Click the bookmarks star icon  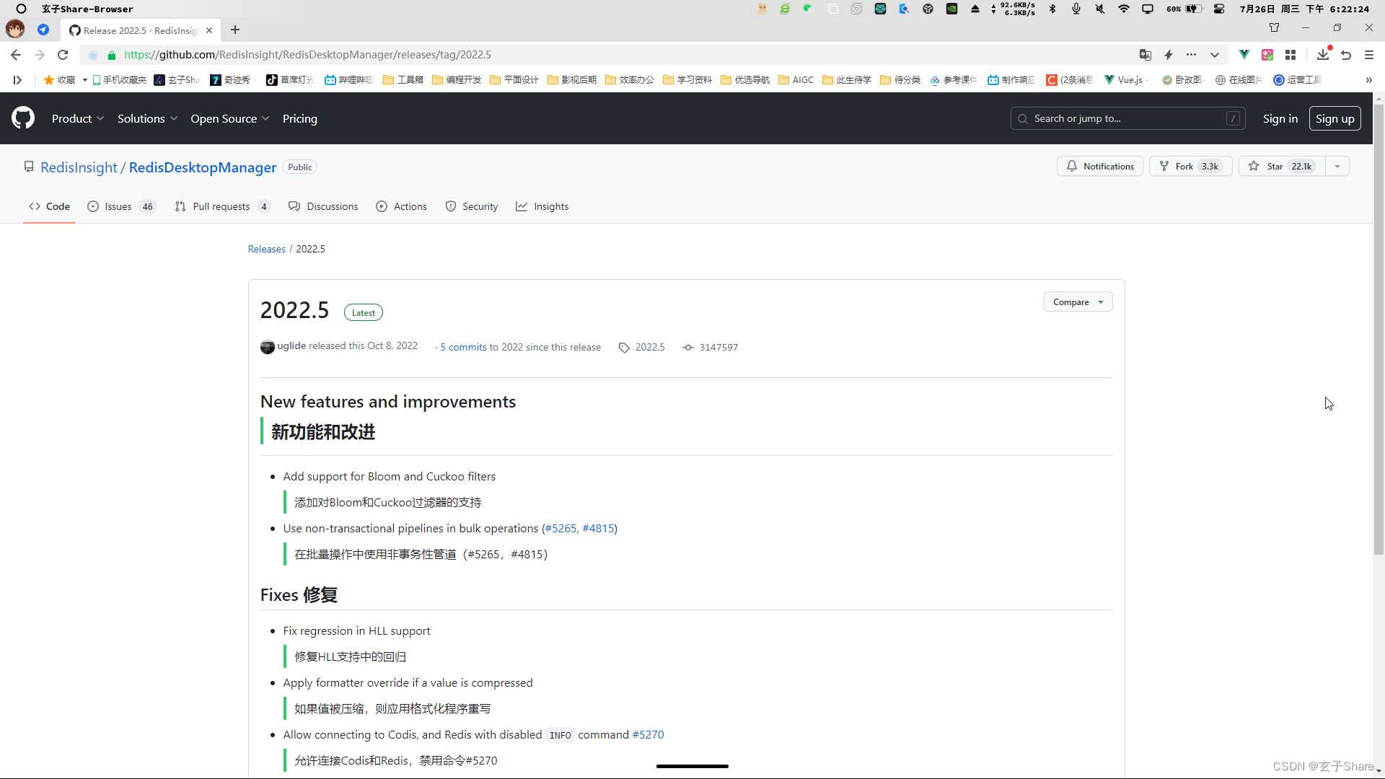pos(49,80)
